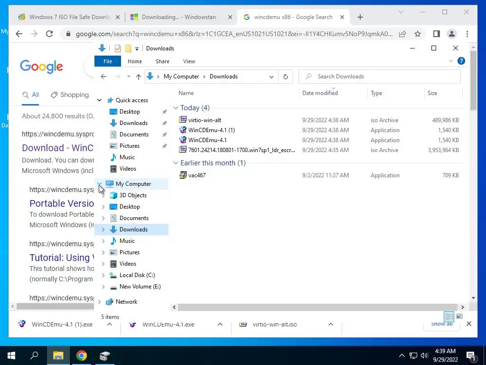Image resolution: width=486 pixels, height=365 pixels.
Task: Open Documents under Quick access
Action: [x=134, y=134]
